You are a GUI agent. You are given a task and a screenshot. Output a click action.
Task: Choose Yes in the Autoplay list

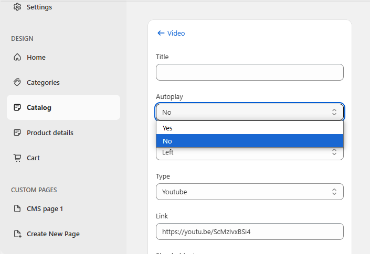(x=250, y=128)
